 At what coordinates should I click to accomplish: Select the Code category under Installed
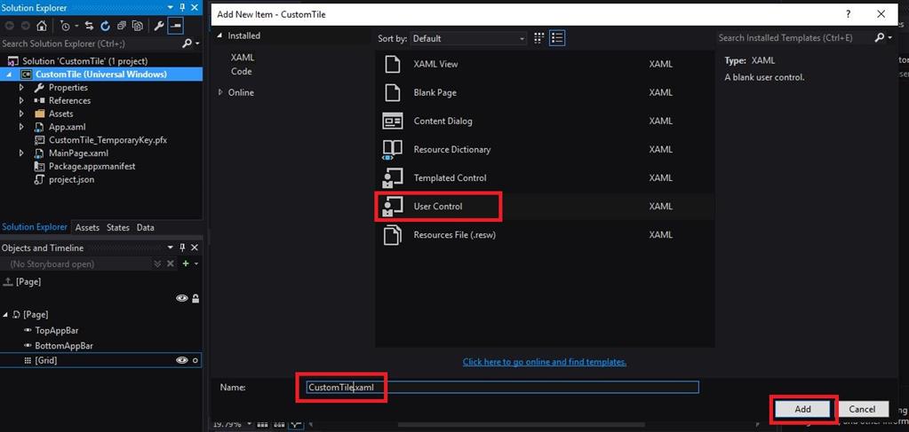click(x=241, y=72)
